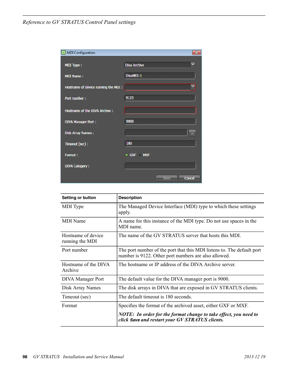The width and height of the screenshot is (288, 373).
Task: Click 'The default timeout is 180 seconds.' text
Action: click(155, 297)
